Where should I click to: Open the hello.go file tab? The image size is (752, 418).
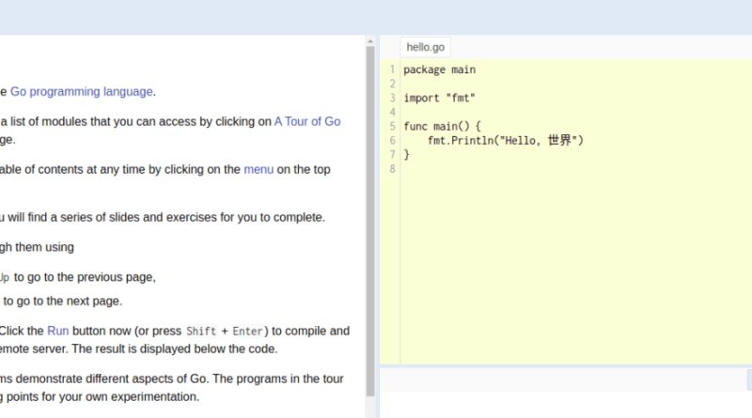(x=426, y=48)
